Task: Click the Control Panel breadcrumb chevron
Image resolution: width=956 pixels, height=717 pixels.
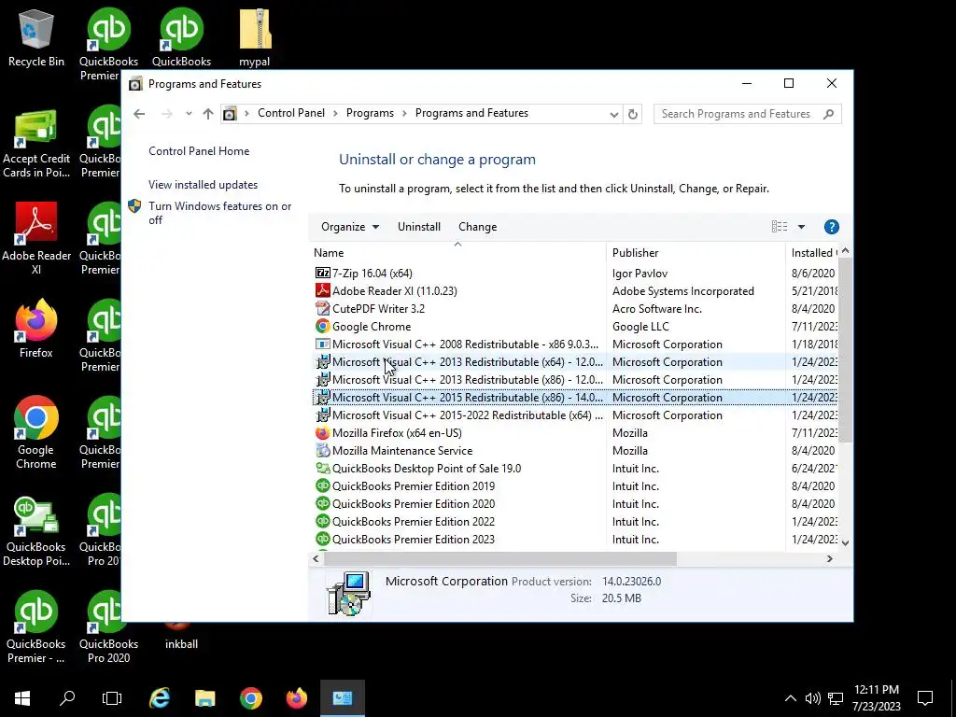Action: [335, 113]
